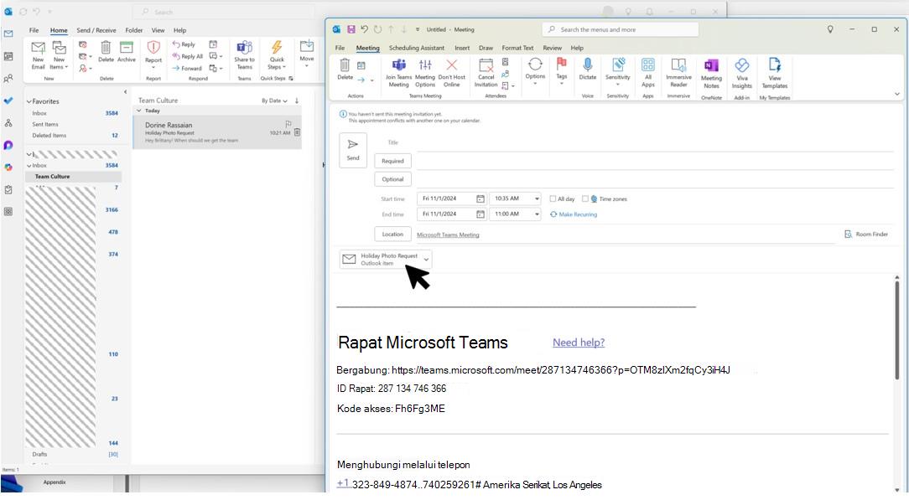Click Archive in main Outlook ribbon
909x500 pixels.
click(127, 52)
